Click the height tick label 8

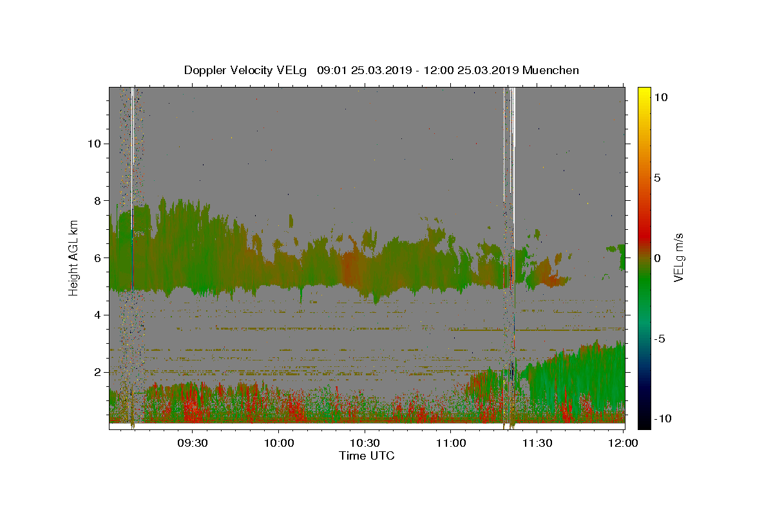click(97, 201)
